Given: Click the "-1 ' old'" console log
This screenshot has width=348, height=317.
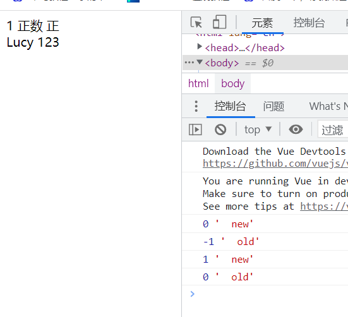Looking at the screenshot, I should (x=265, y=242).
